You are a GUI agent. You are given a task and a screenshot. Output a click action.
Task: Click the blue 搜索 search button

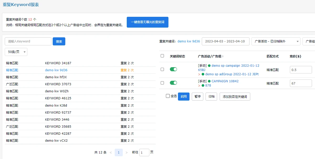59,41
